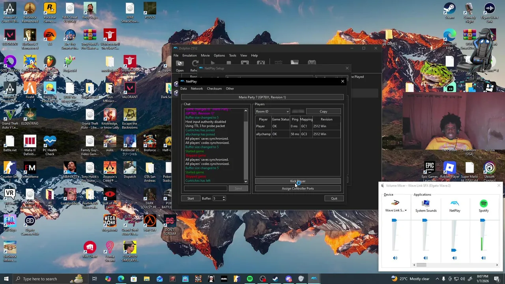Open the Roblox Player shortcut

(x=449, y=170)
